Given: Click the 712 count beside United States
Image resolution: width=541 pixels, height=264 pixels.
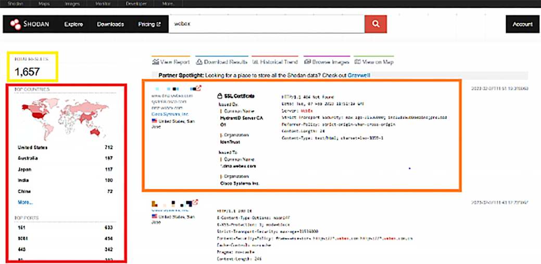Looking at the screenshot, I should pos(109,147).
